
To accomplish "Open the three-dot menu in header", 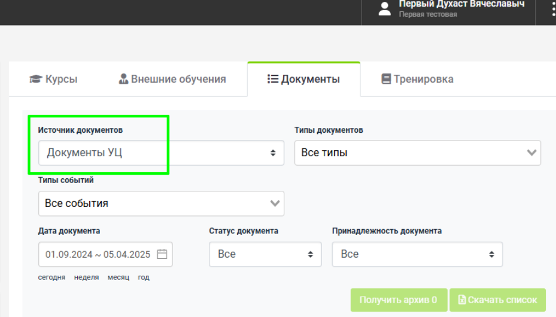I will [x=554, y=9].
